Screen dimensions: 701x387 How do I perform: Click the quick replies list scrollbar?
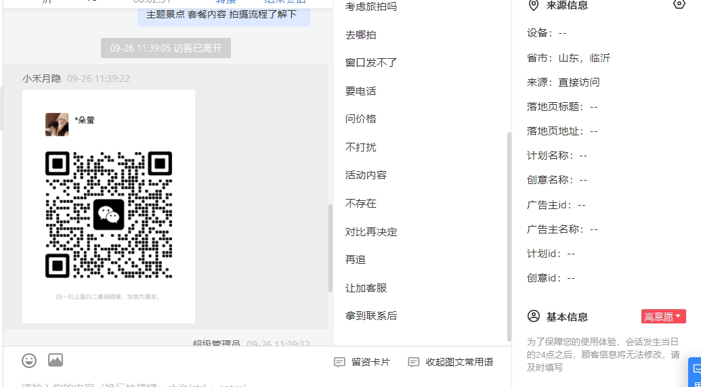tap(509, 237)
